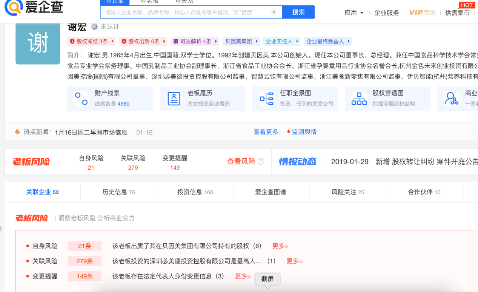Click the hot news flame icon
The image size is (478, 292).
[x=17, y=132]
